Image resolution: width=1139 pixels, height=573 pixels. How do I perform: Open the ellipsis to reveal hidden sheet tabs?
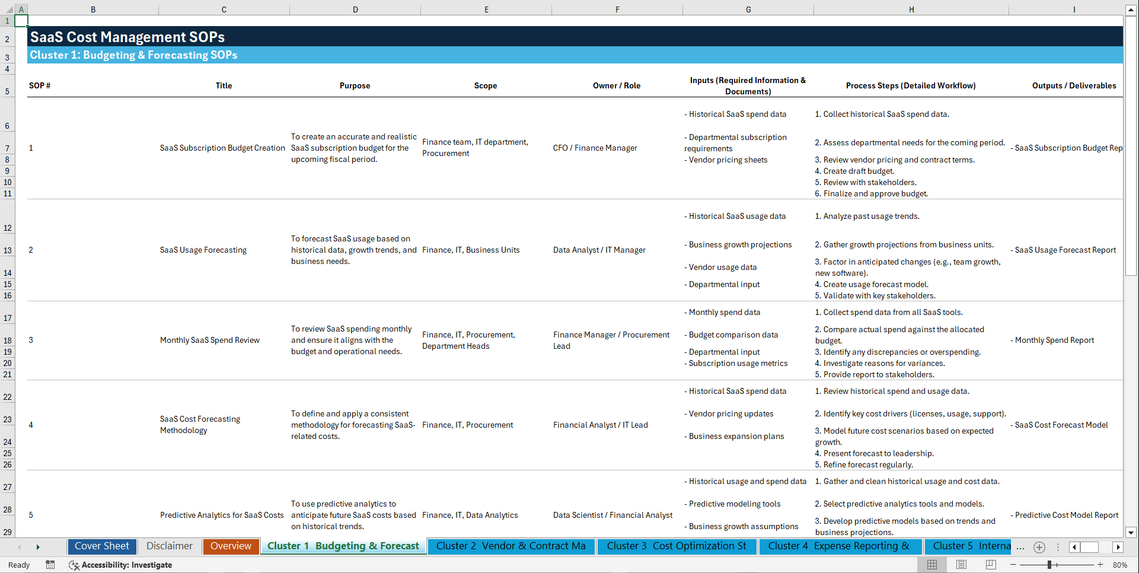[x=1020, y=547]
